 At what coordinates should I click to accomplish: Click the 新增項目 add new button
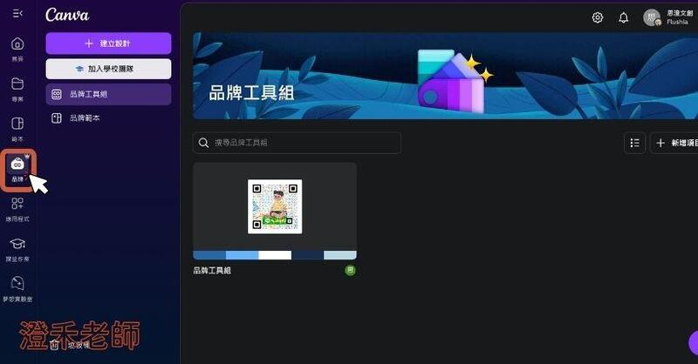(x=674, y=143)
